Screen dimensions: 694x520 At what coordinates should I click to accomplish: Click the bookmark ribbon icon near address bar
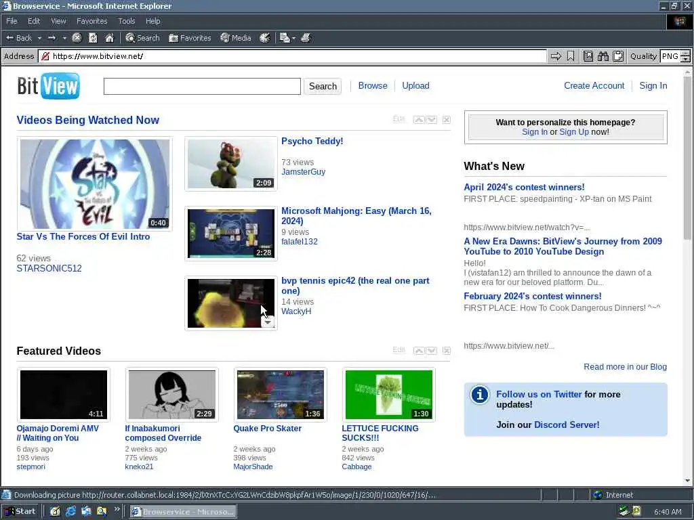coord(571,56)
